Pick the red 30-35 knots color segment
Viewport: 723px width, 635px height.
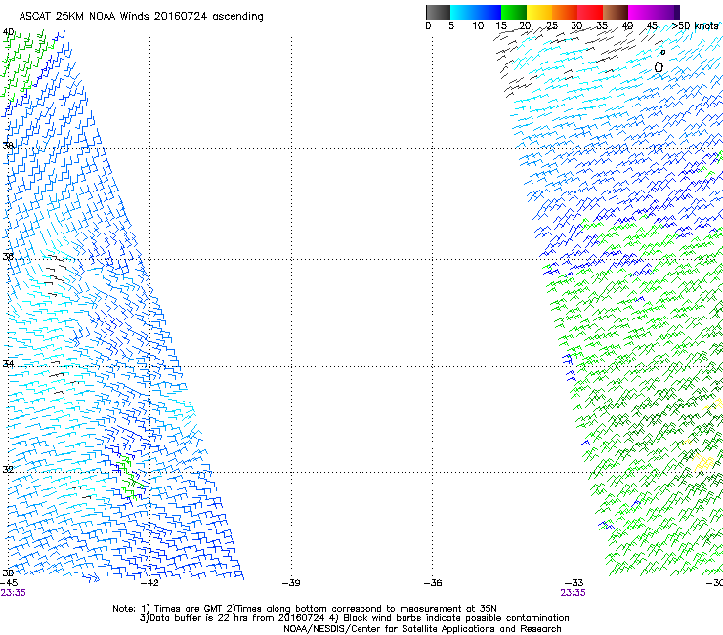(590, 12)
